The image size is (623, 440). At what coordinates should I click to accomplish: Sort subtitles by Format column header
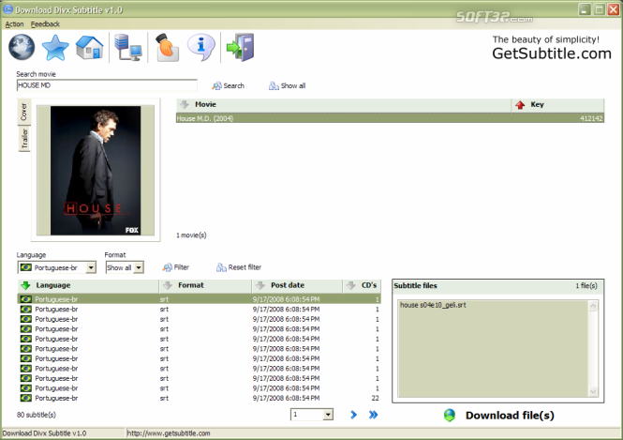pos(205,285)
